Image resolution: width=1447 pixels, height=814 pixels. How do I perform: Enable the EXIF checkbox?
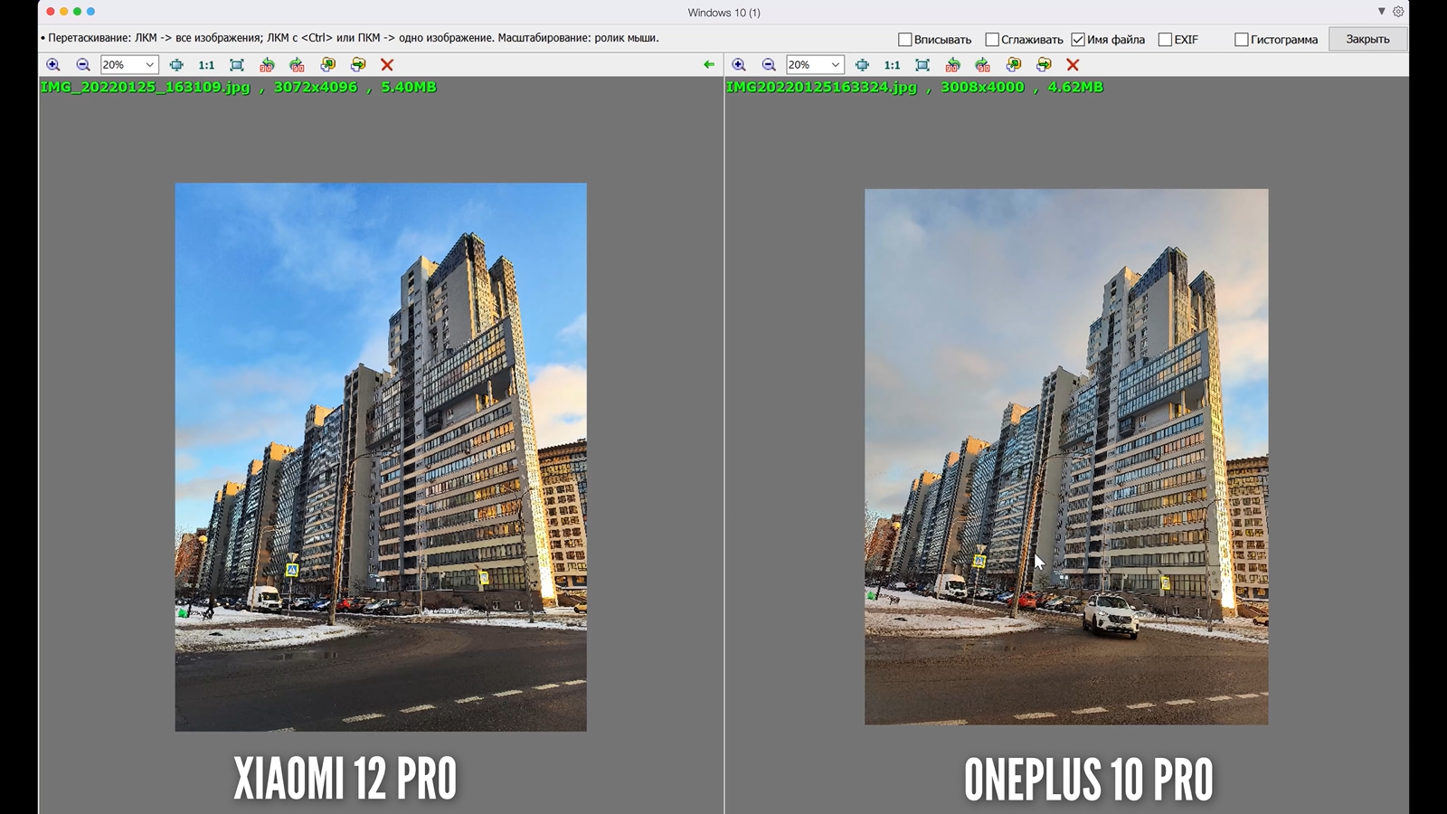[x=1165, y=40]
